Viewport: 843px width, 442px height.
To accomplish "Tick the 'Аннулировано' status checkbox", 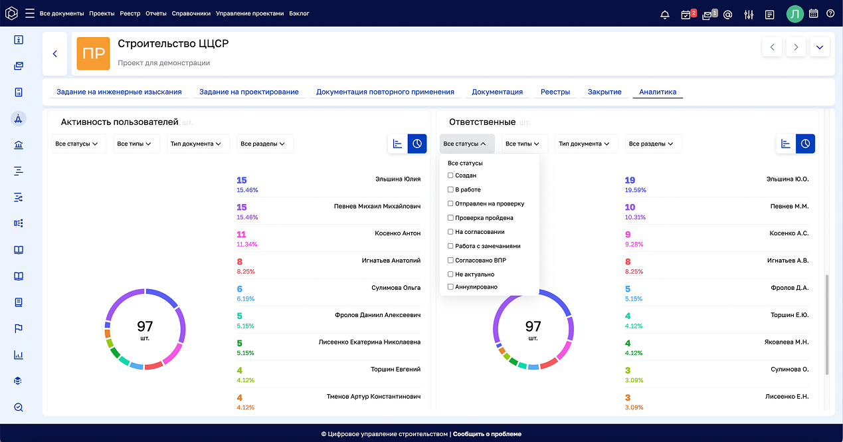I will [x=451, y=287].
